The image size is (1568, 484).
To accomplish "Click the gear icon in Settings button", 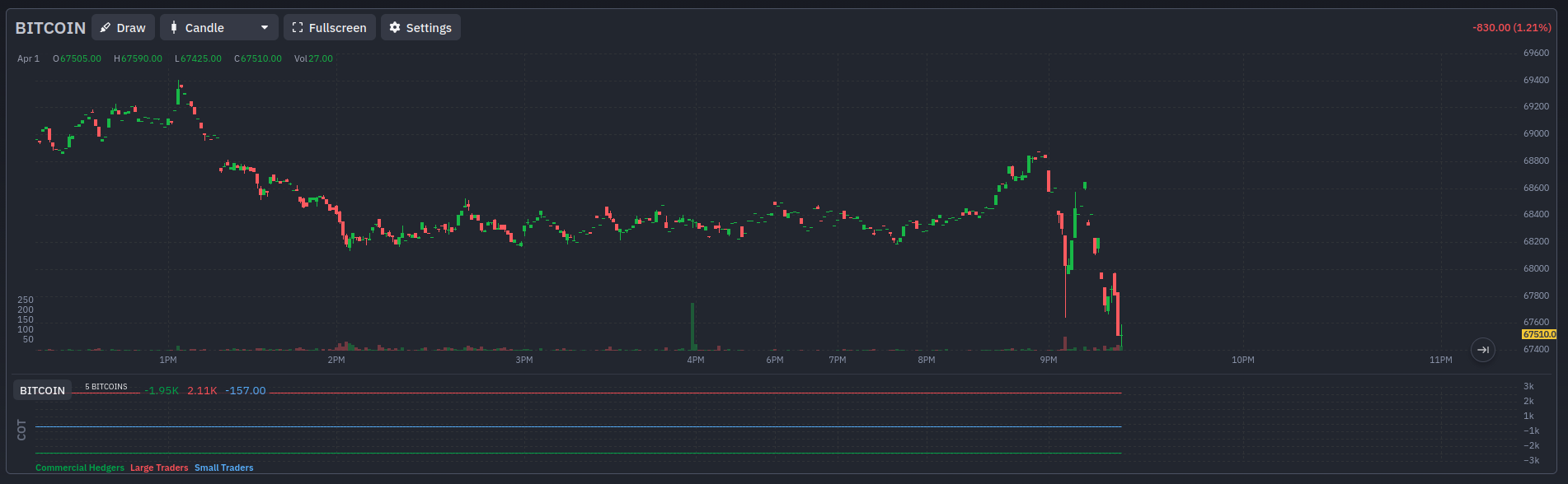I will (x=395, y=27).
